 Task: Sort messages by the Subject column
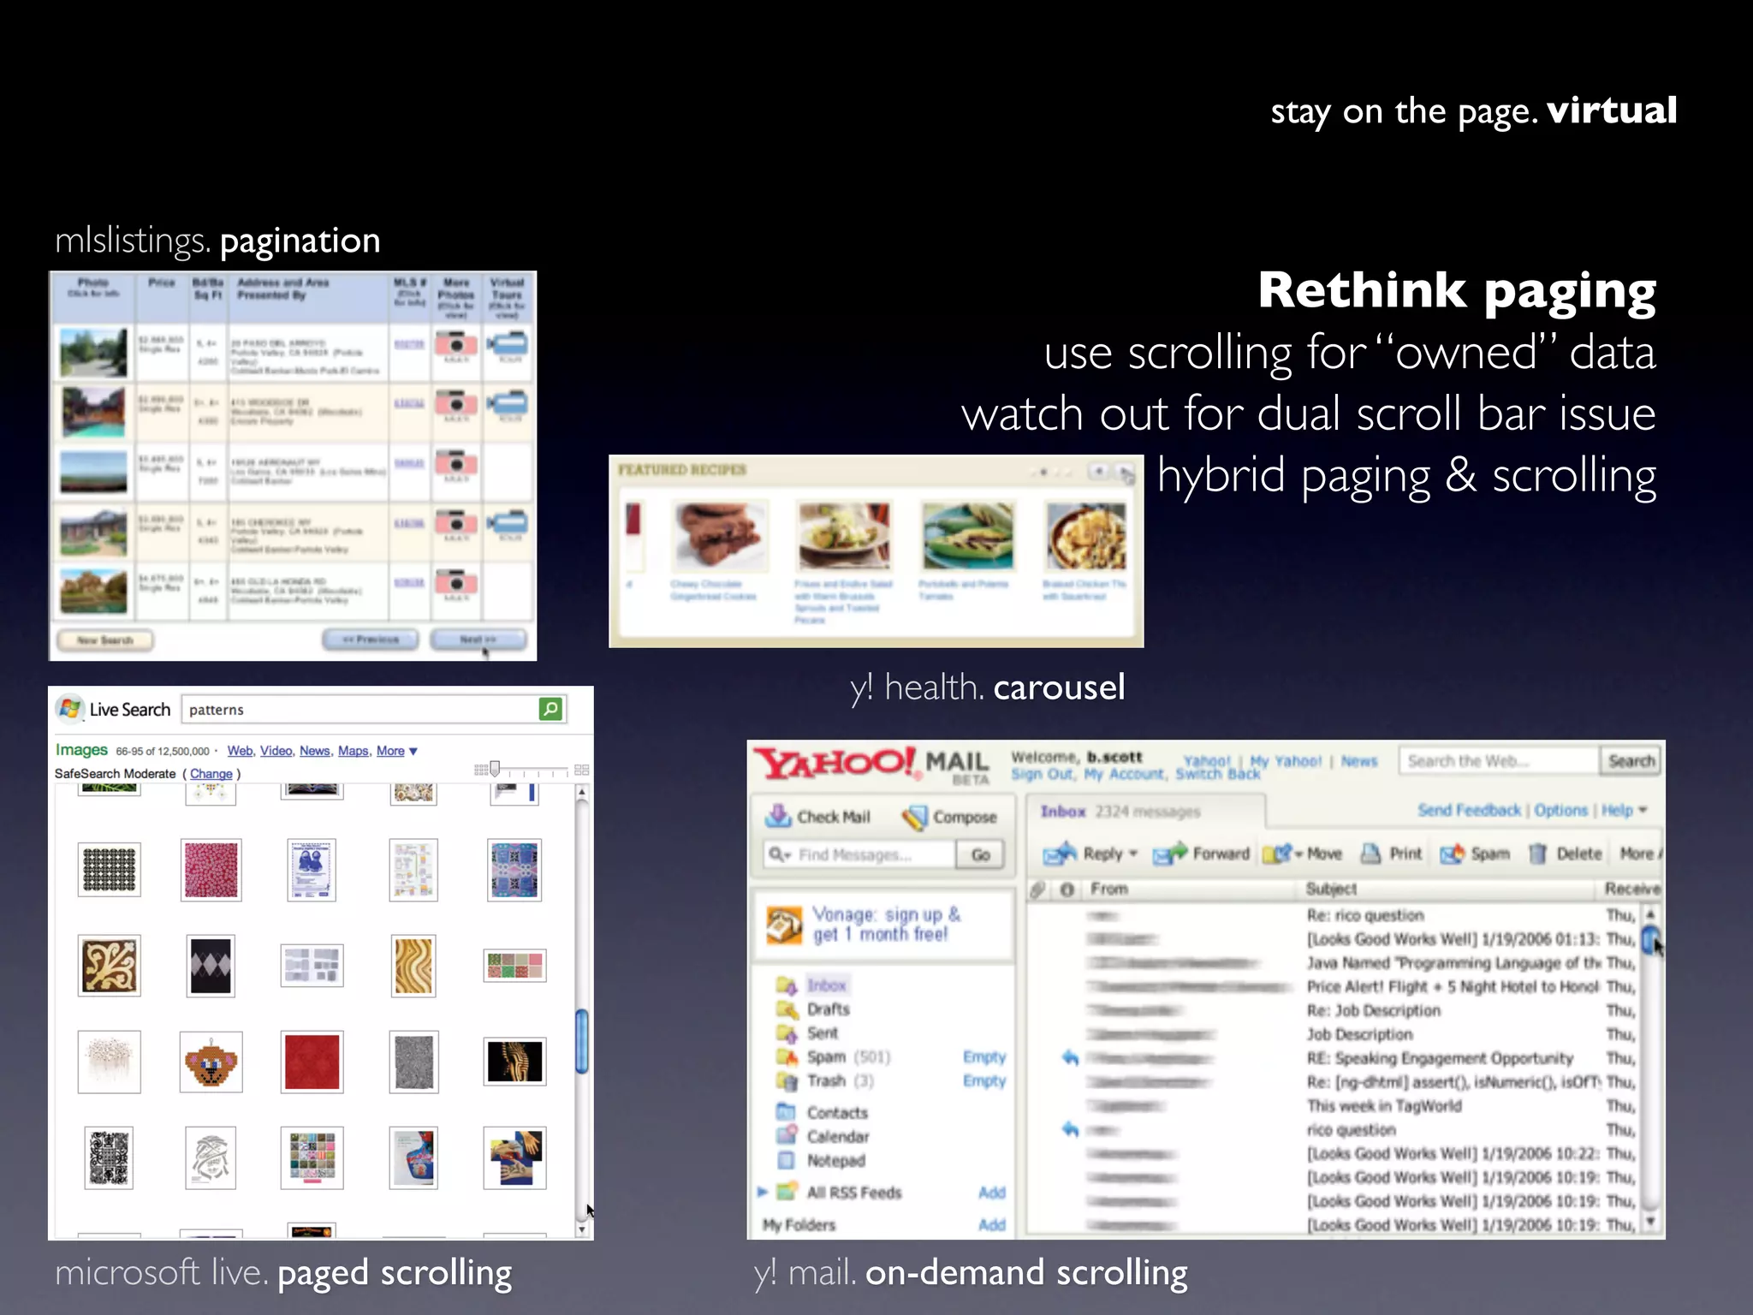coord(1331,890)
